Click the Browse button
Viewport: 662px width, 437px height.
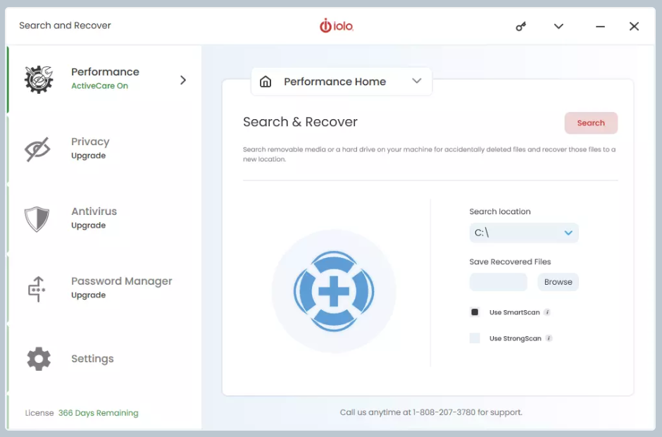(558, 282)
